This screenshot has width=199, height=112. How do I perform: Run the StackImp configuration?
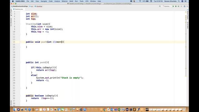[173, 6]
